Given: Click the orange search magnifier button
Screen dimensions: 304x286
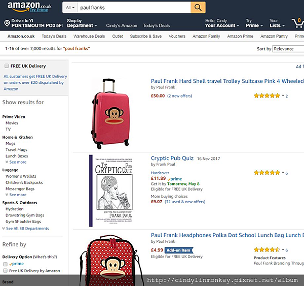Looking at the screenshot, I should [198, 8].
